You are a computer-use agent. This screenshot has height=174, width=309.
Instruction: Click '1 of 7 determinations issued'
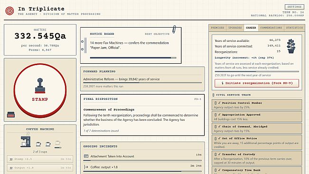[101, 131]
